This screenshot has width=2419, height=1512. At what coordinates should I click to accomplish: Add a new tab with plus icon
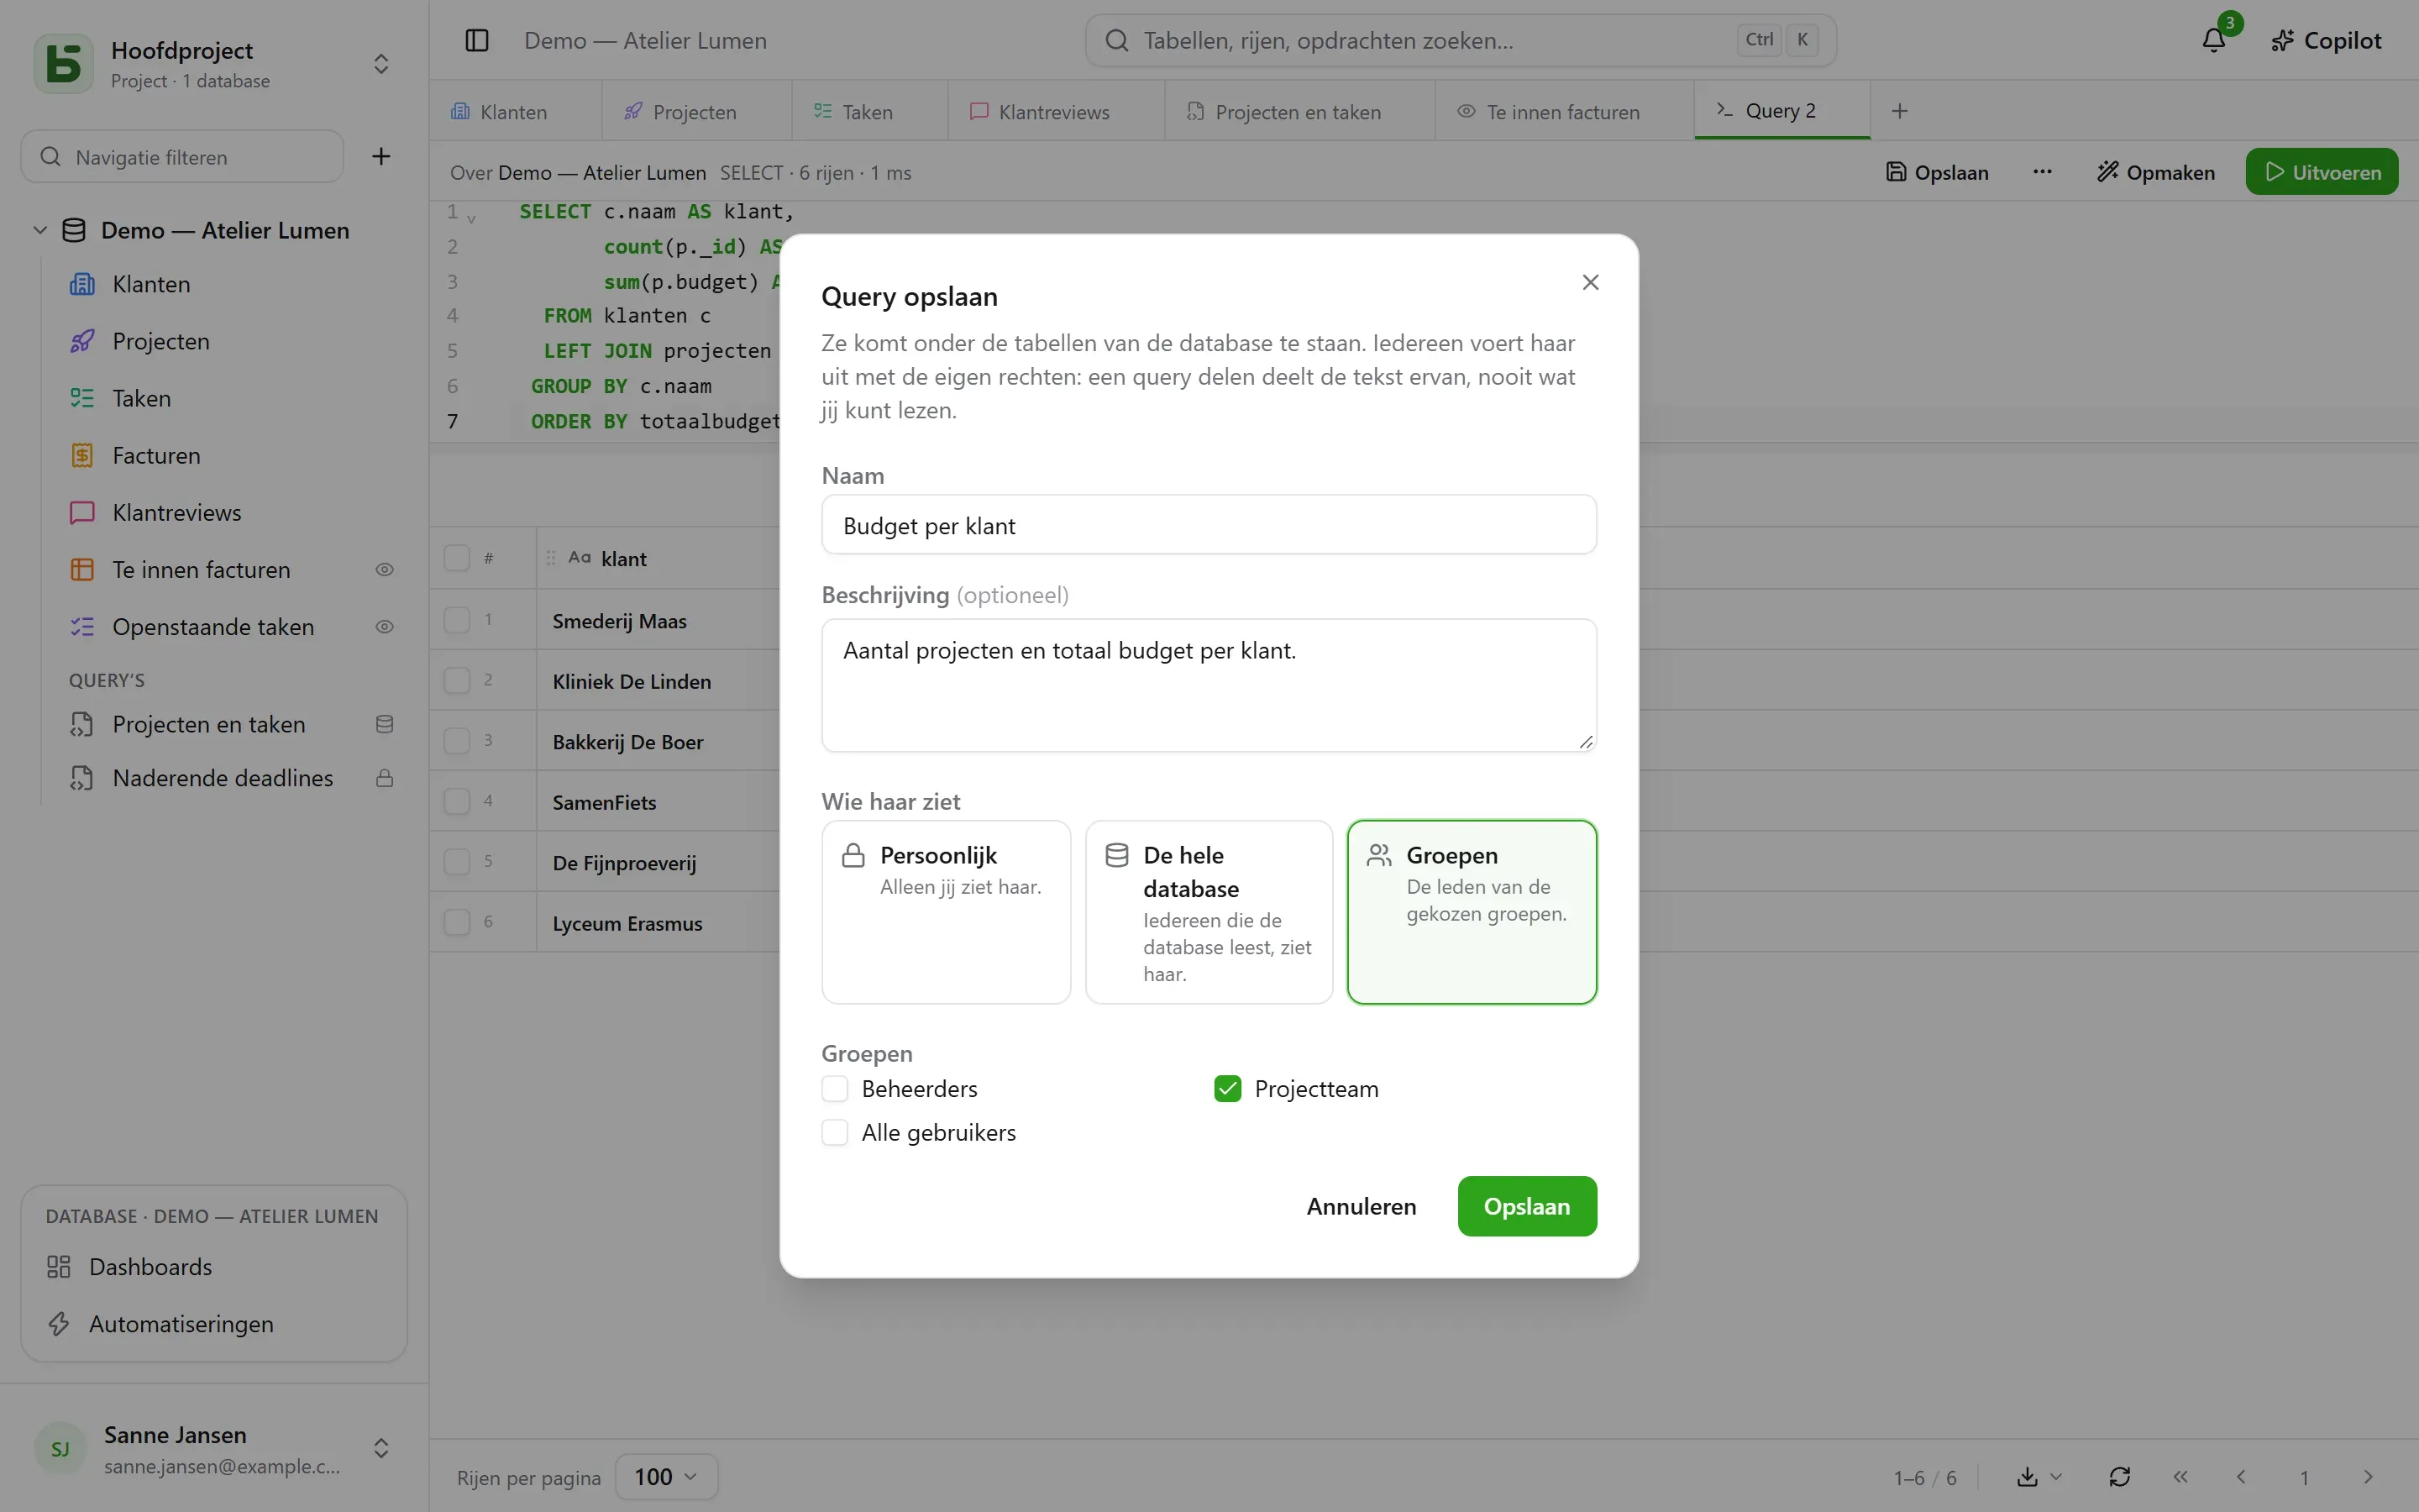(1899, 111)
